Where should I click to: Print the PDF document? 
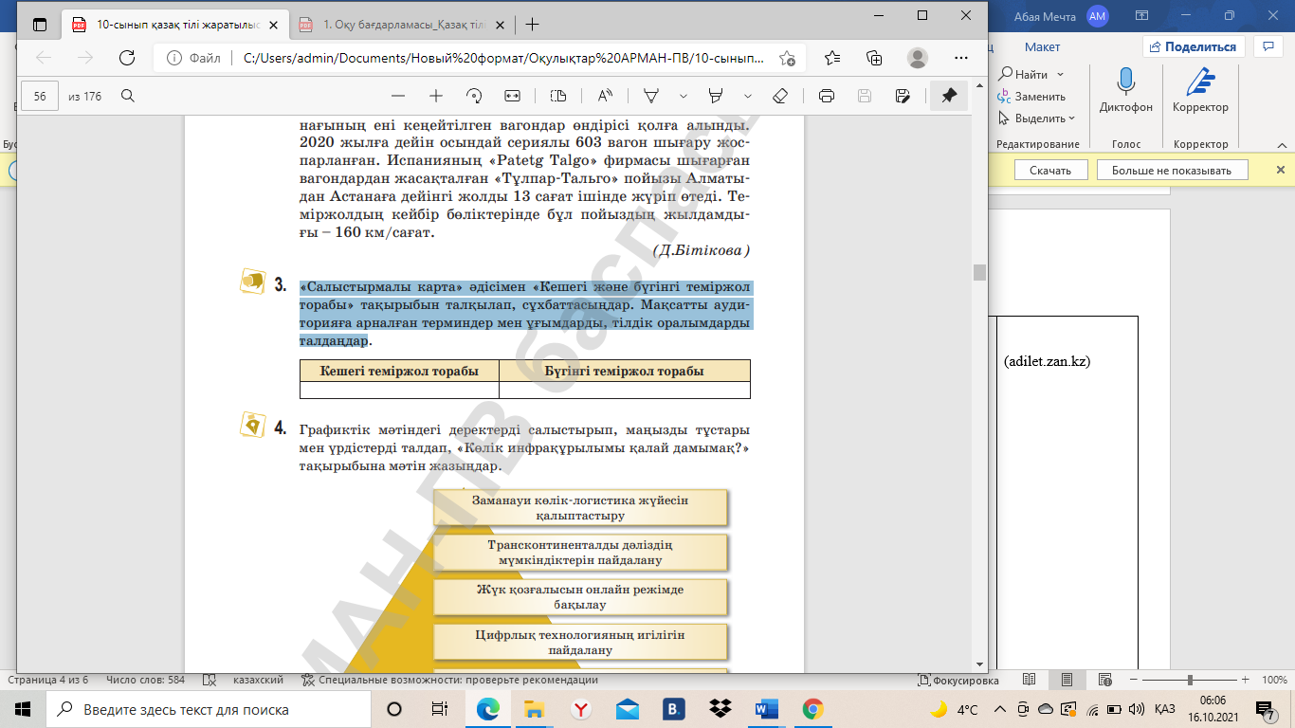click(826, 96)
